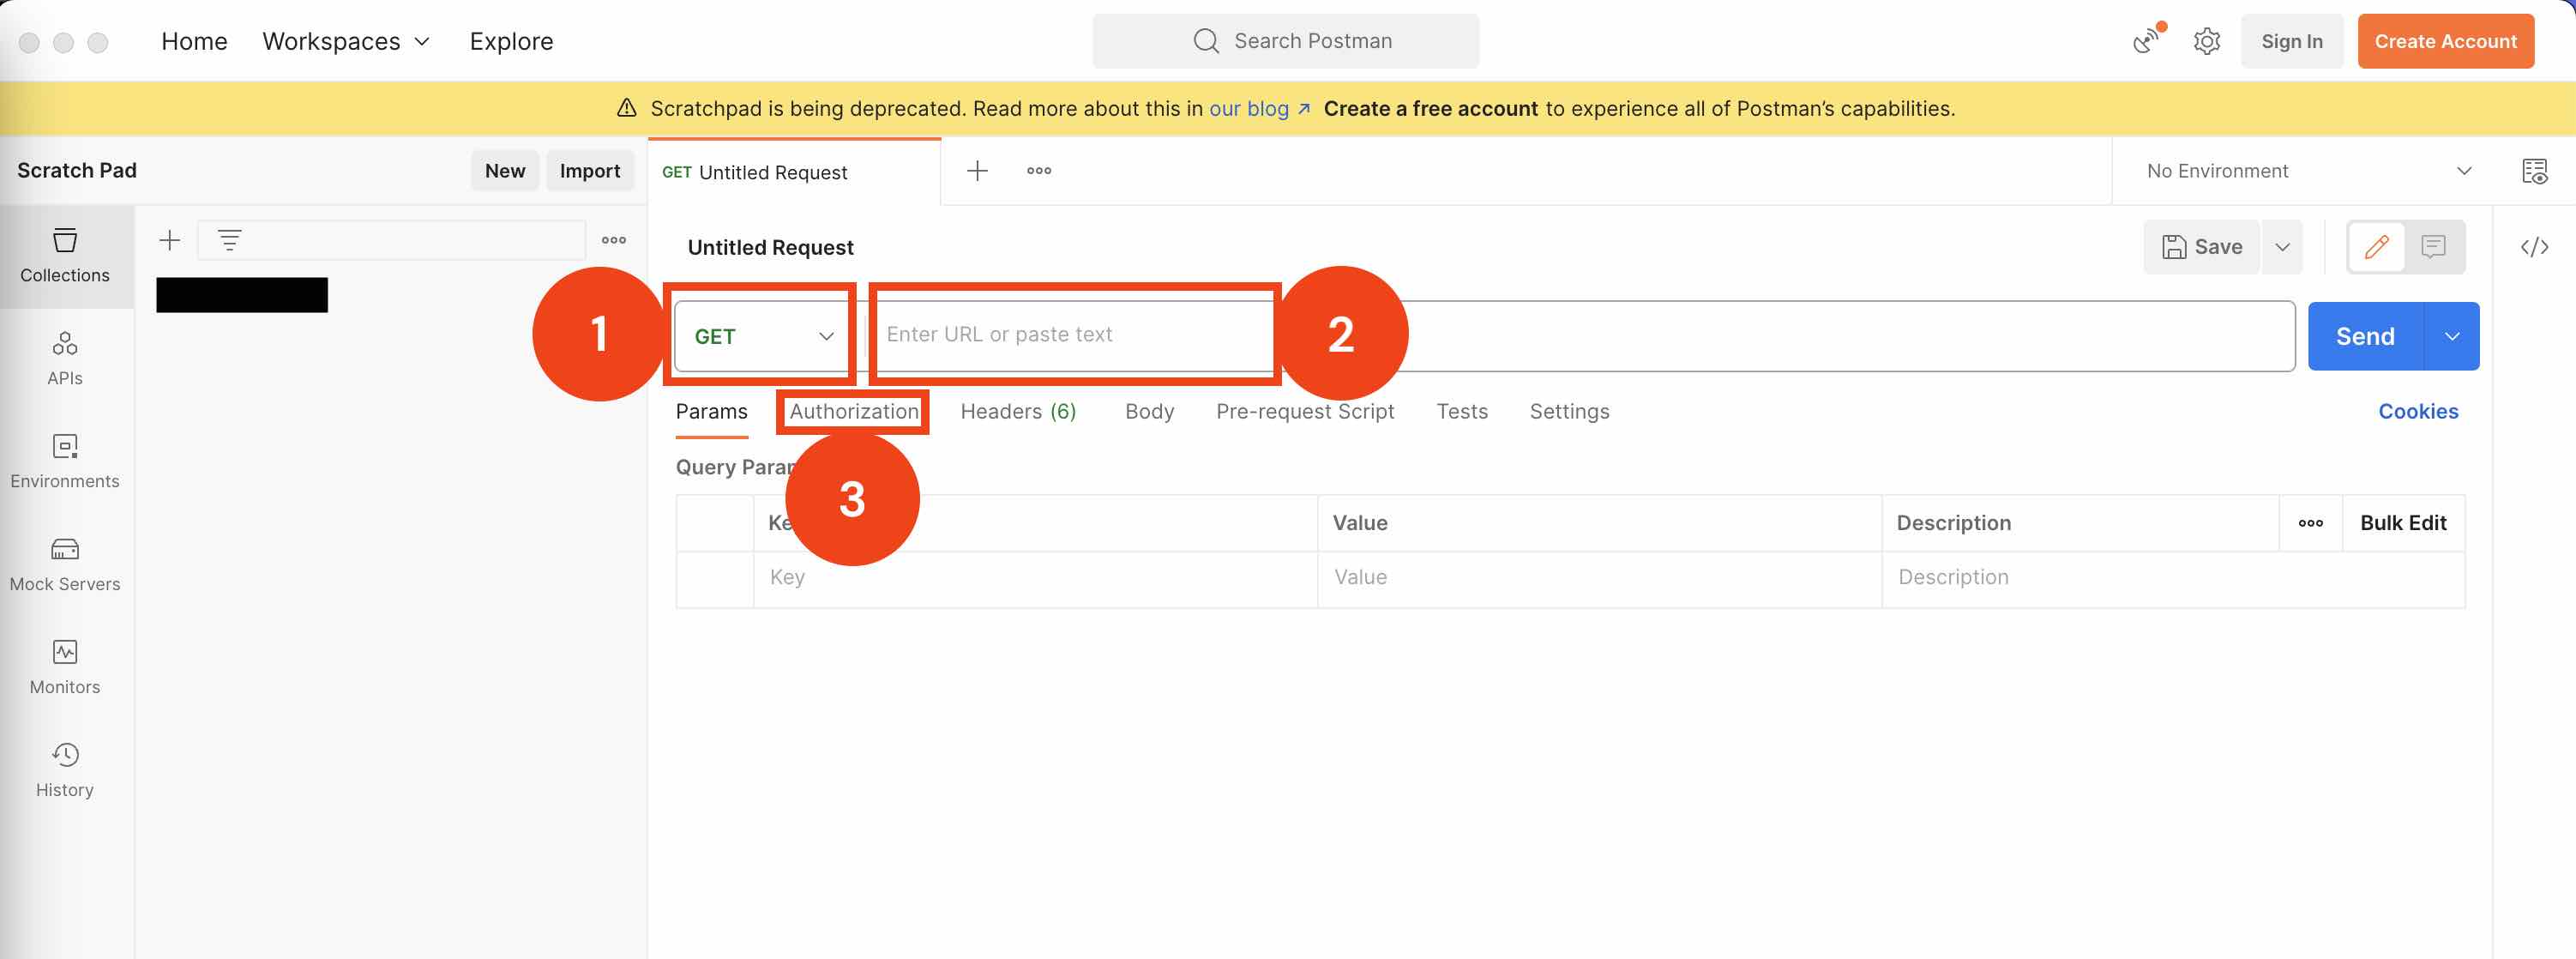The height and width of the screenshot is (959, 2576).
Task: Open params table column options dots
Action: point(2310,523)
